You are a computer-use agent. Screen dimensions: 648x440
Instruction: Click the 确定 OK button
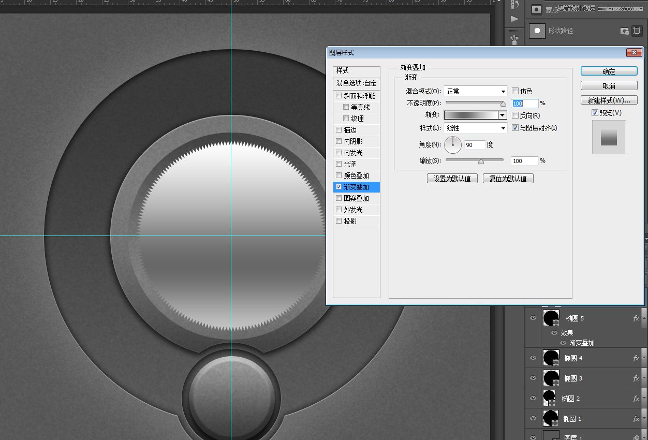[609, 71]
